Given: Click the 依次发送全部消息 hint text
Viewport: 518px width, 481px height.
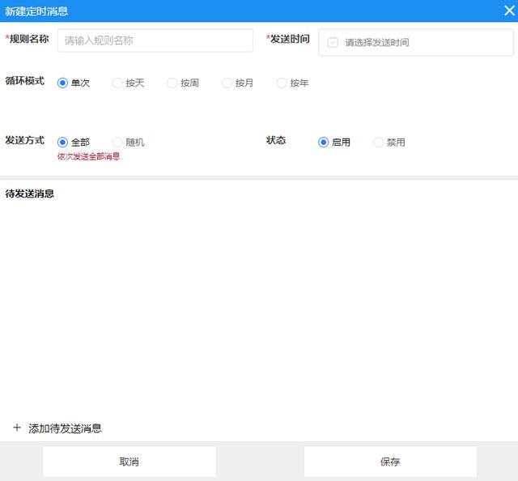Looking at the screenshot, I should [x=88, y=156].
